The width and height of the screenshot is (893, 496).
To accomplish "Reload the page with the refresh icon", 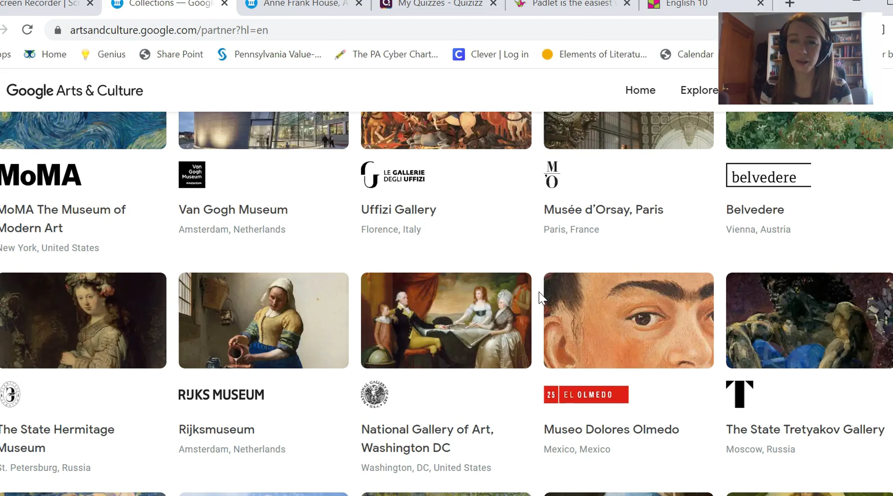I will click(x=27, y=30).
